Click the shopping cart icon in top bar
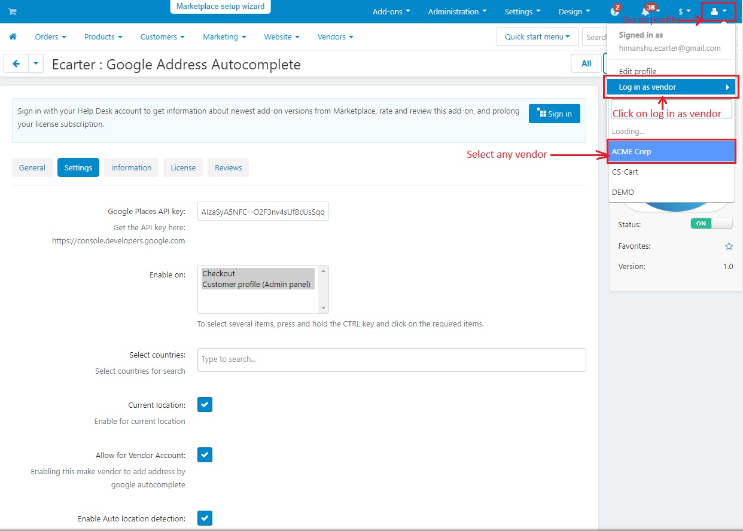 click(x=13, y=11)
